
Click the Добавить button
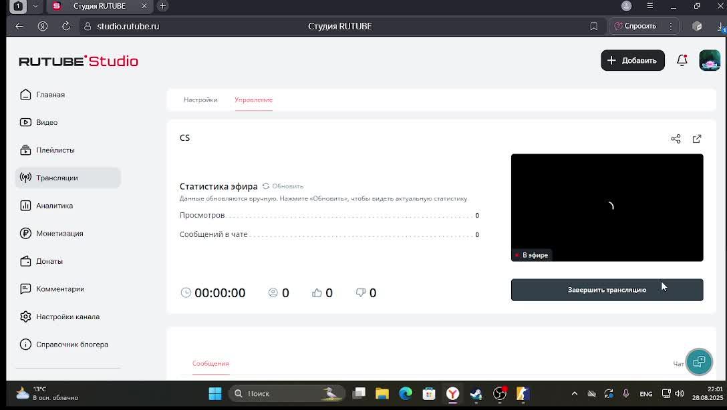[632, 60]
